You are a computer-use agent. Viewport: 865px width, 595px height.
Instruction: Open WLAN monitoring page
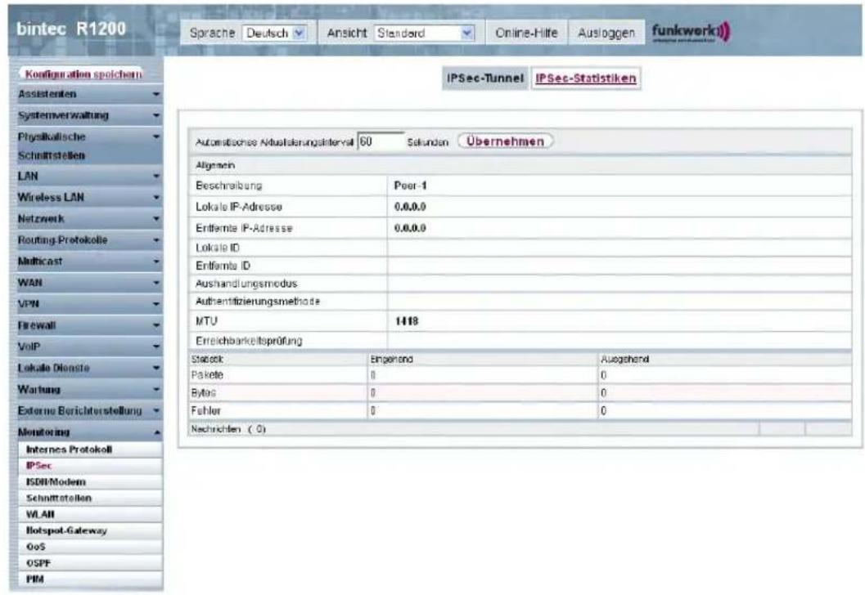tap(91, 514)
